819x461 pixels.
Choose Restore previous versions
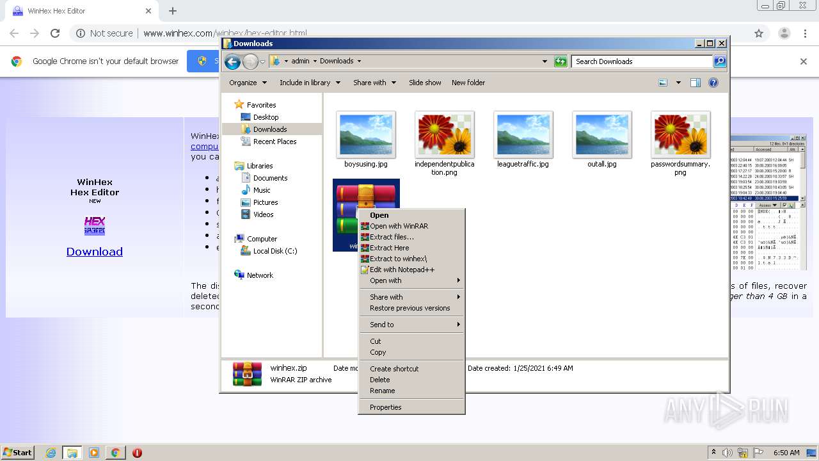tap(411, 308)
